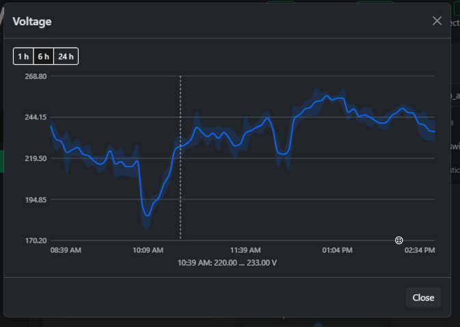Click the 219.50 y-axis label

click(36, 158)
